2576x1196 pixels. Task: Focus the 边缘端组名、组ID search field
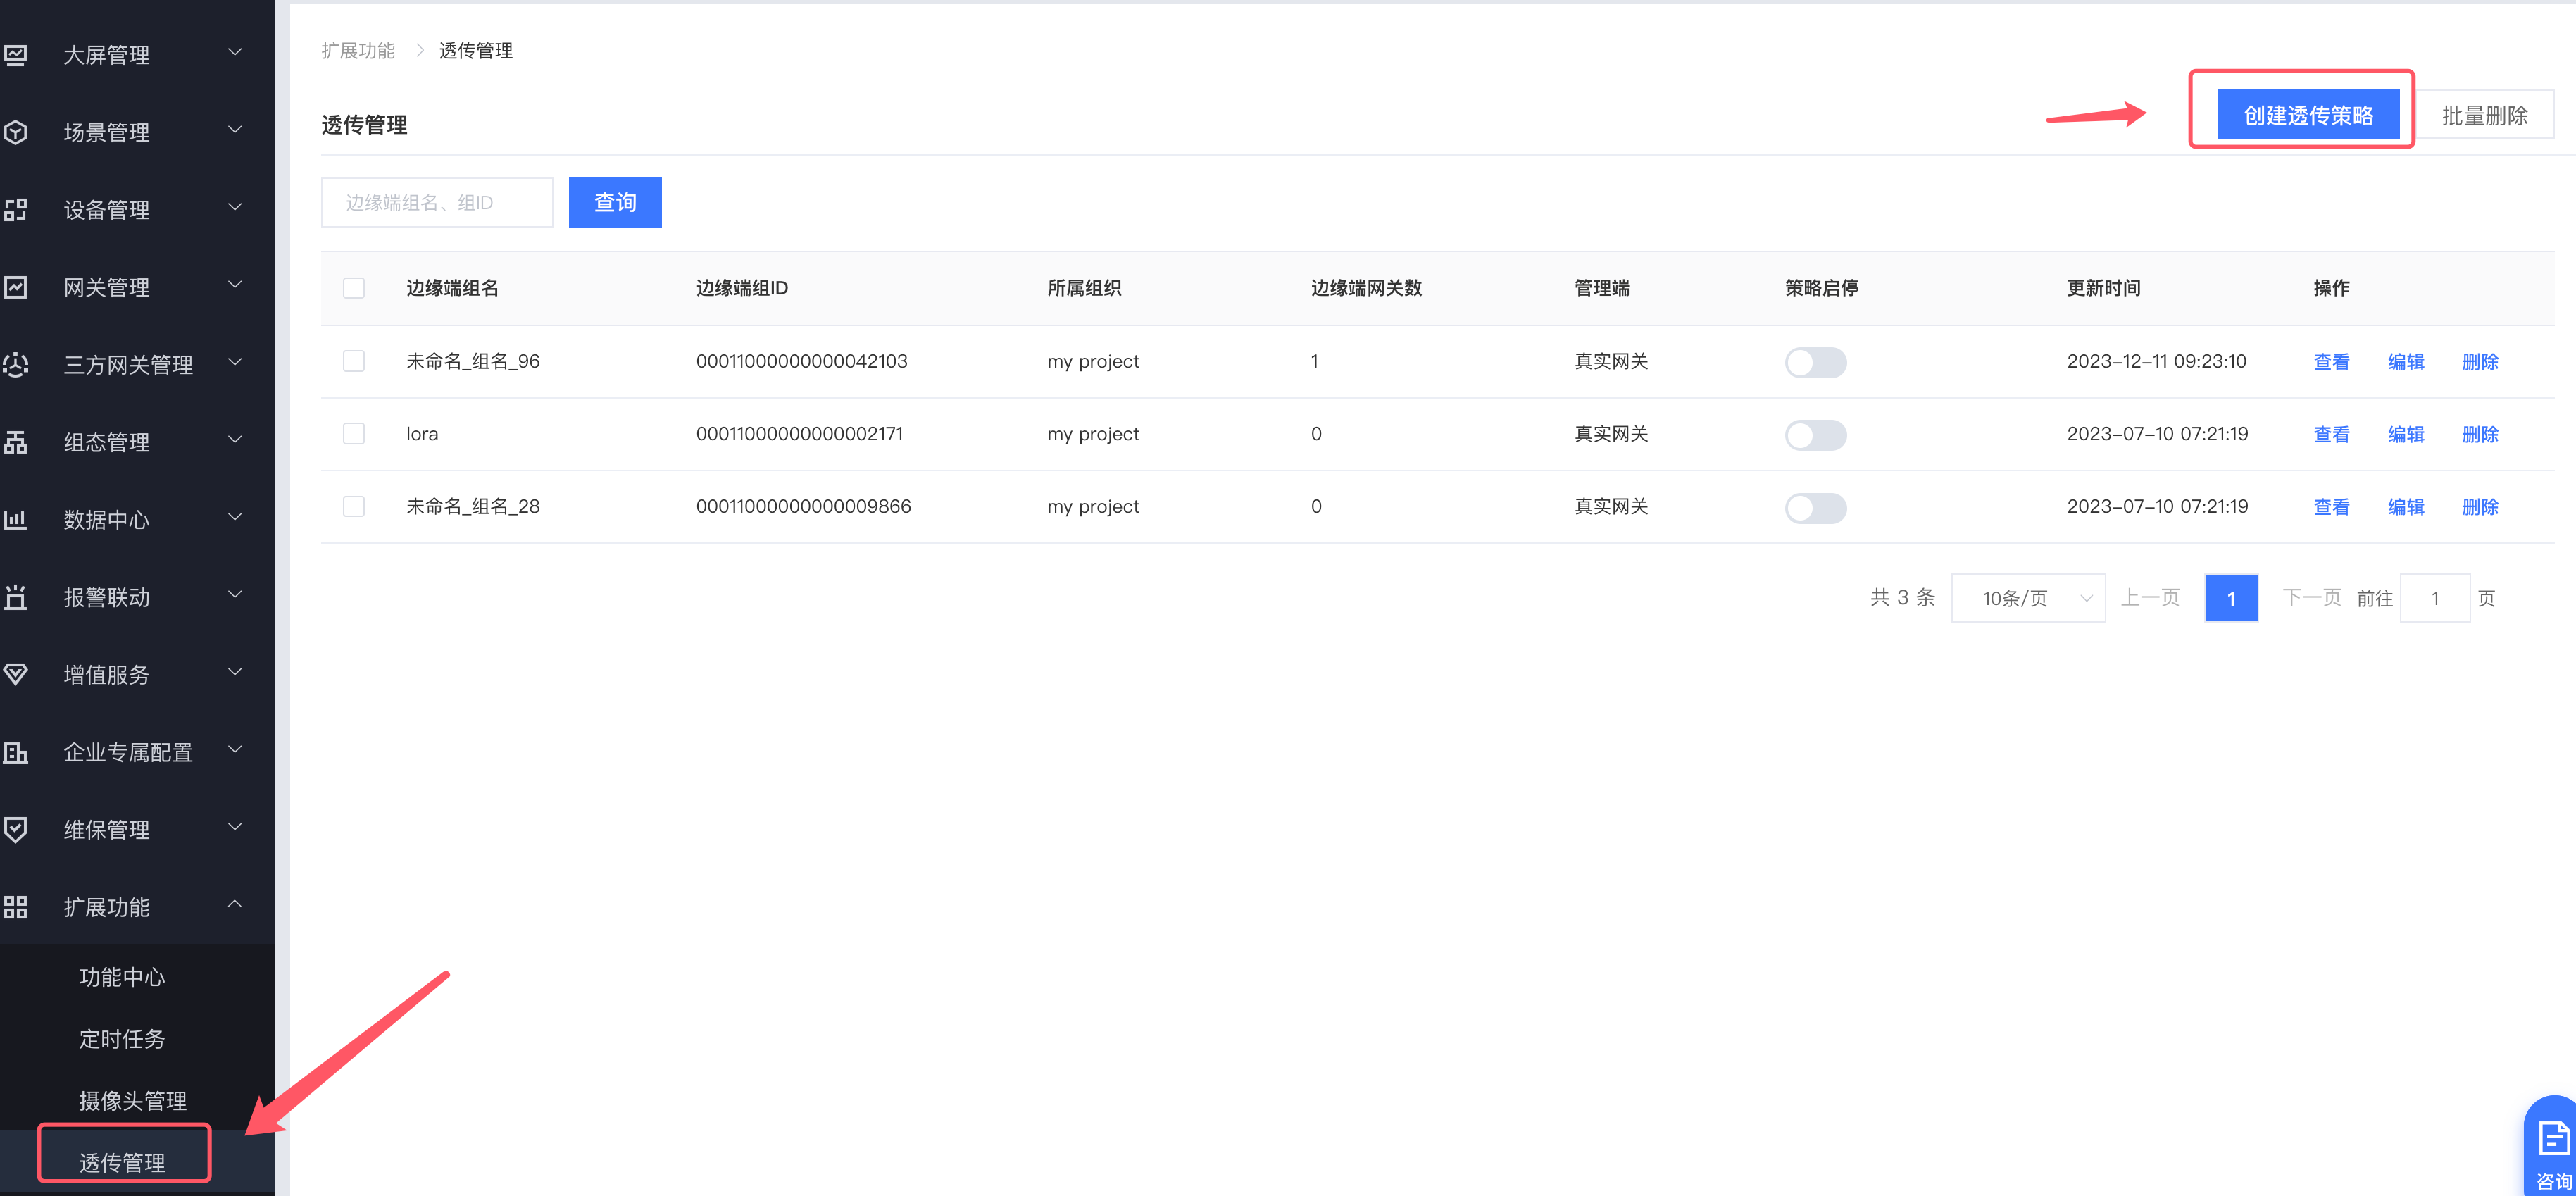point(437,203)
